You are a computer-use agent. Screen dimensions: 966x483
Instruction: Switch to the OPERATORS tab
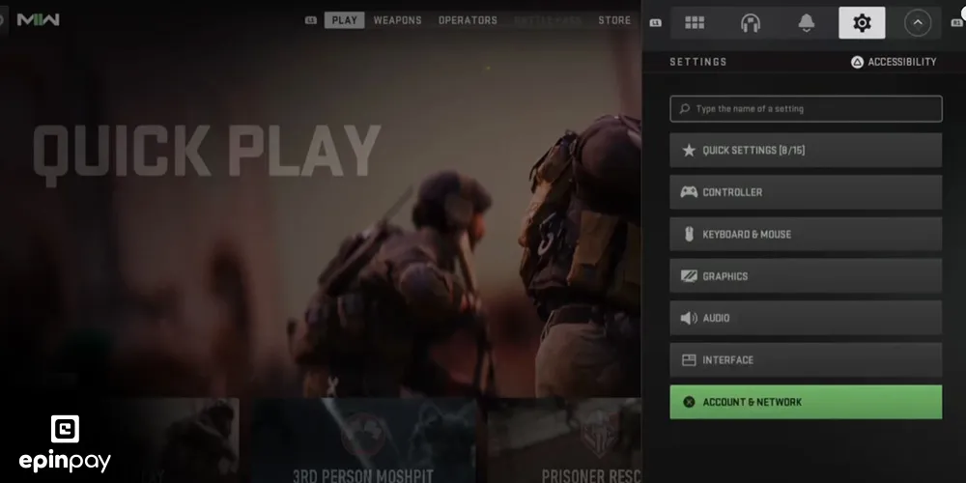468,20
